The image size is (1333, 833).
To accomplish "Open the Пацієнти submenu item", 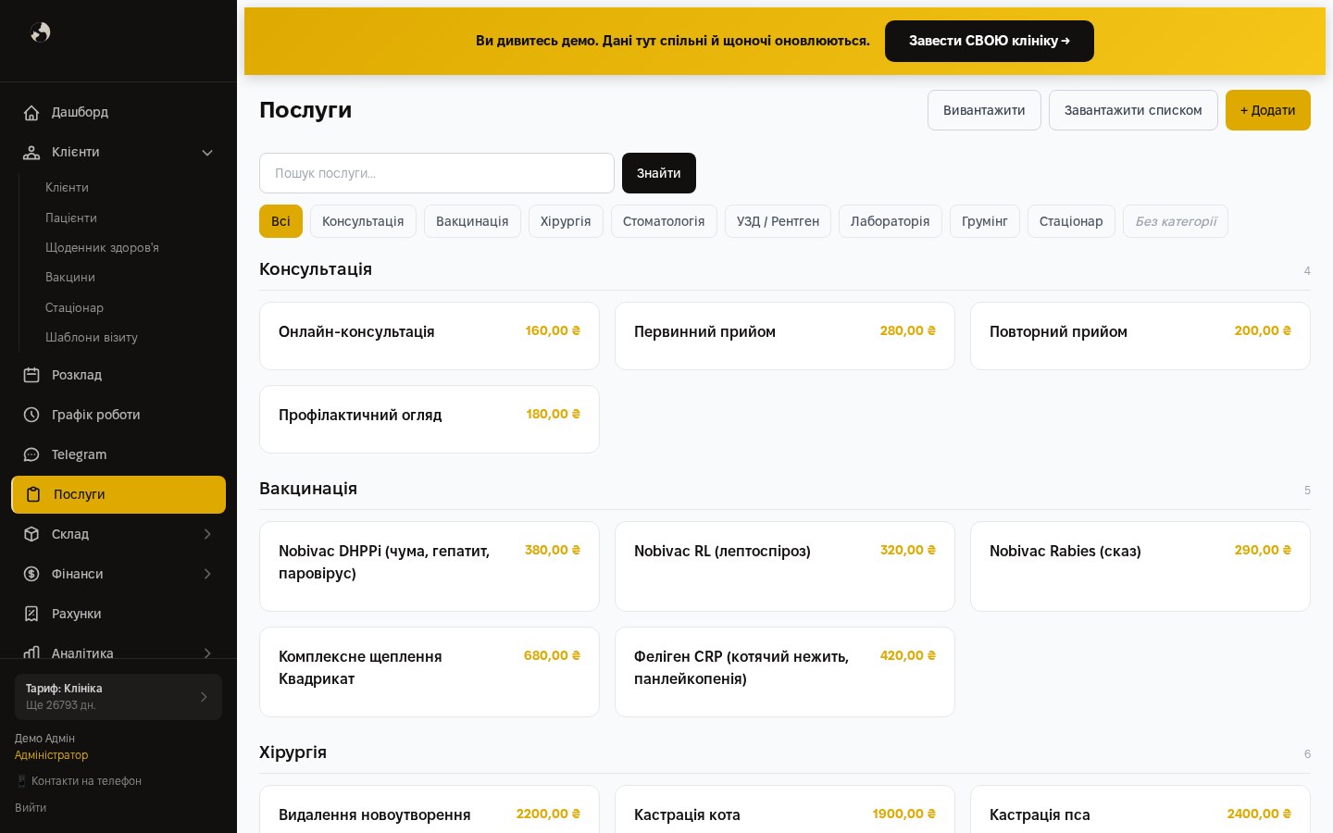I will 71,218.
